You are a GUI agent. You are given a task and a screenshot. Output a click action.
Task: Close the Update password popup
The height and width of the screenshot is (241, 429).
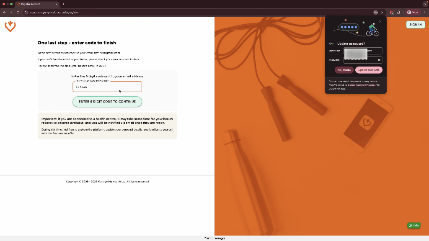[380, 22]
